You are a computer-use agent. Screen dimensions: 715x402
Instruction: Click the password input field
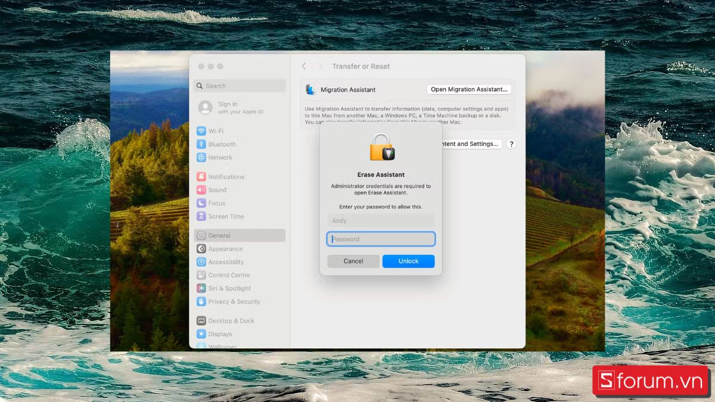coord(381,238)
